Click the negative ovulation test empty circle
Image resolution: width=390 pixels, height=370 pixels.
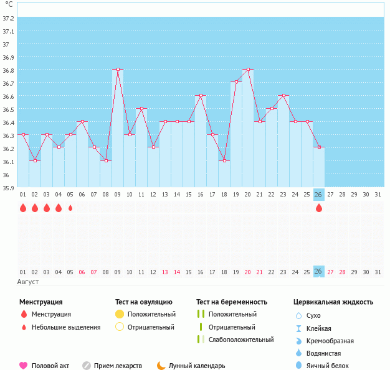click(120, 327)
